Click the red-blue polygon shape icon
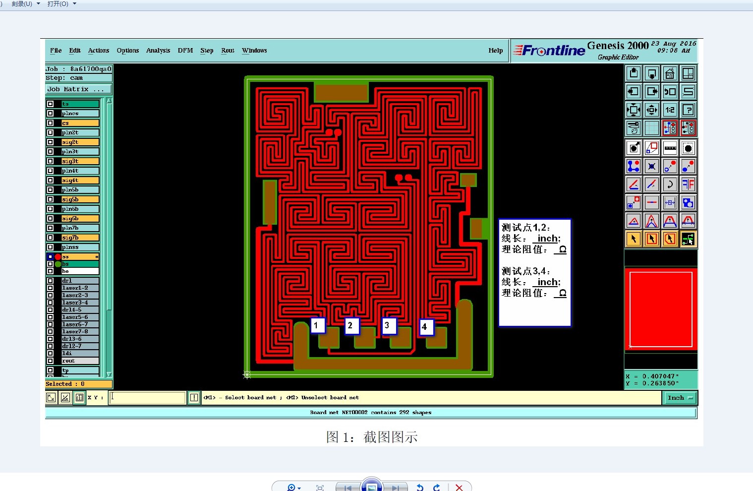The image size is (753, 491). (652, 148)
